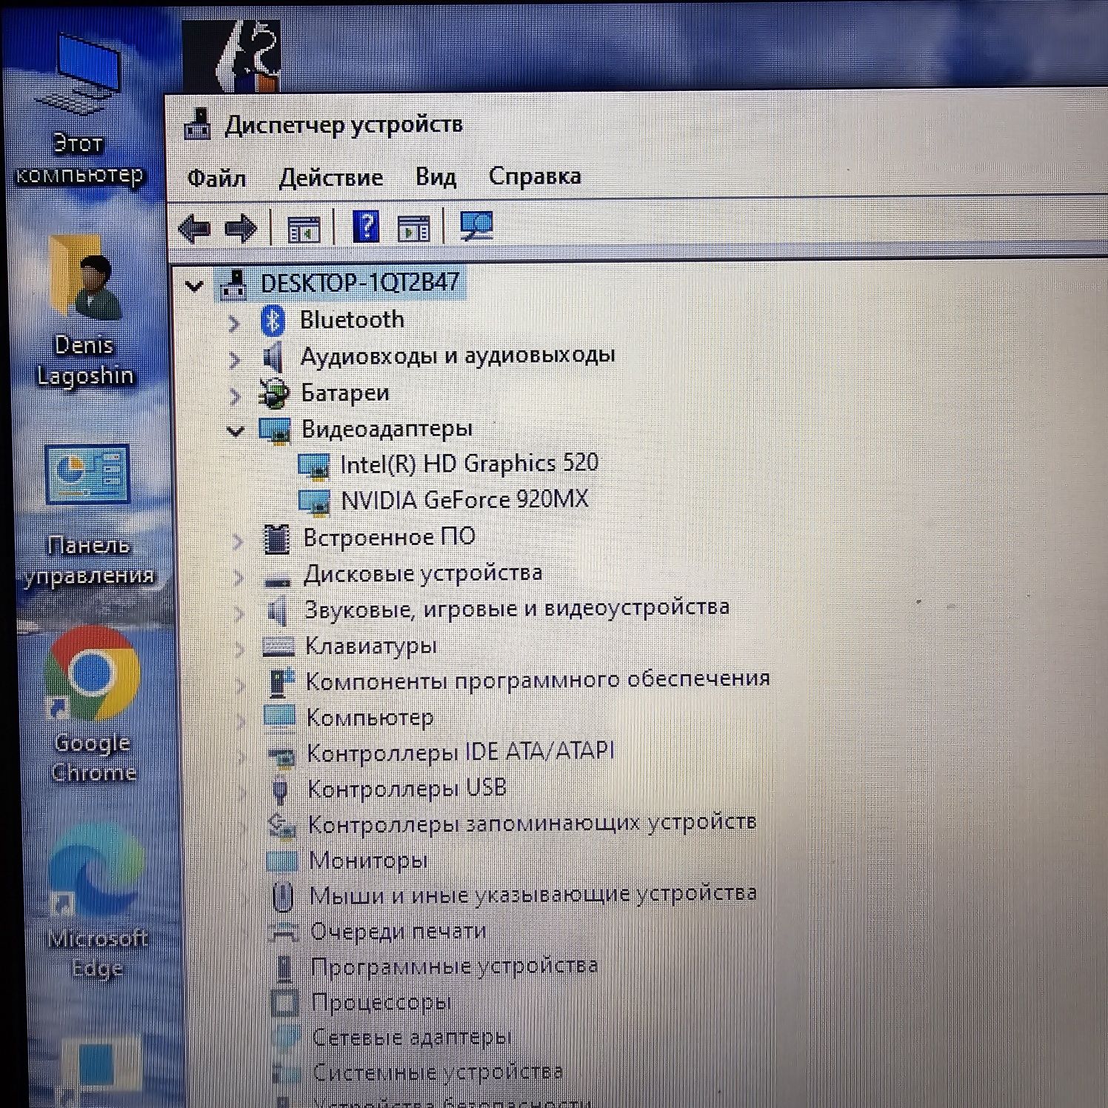1108x1108 pixels.
Task: Click the Видеоадаптеры display adapter icon
Action: click(275, 430)
